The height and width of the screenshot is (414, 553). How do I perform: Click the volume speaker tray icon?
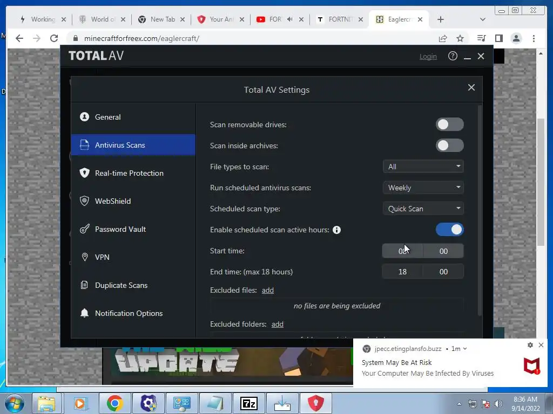(498, 404)
